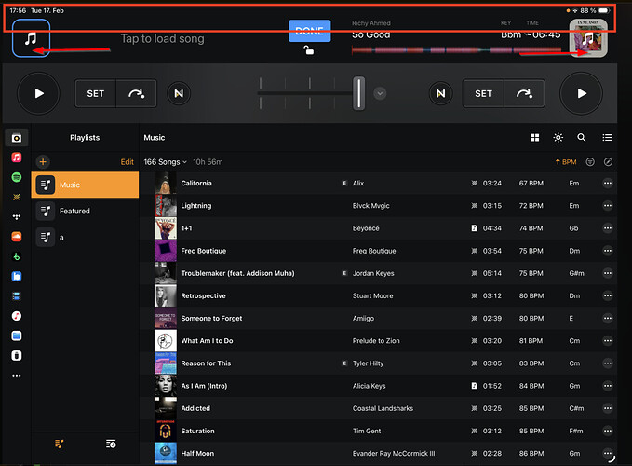This screenshot has height=466, width=632.
Task: Start playback on the right deck
Action: pyautogui.click(x=581, y=93)
